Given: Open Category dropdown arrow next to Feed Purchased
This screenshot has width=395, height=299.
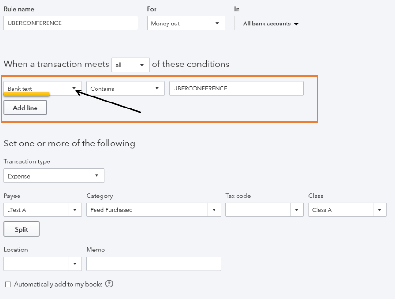Looking at the screenshot, I should point(214,210).
